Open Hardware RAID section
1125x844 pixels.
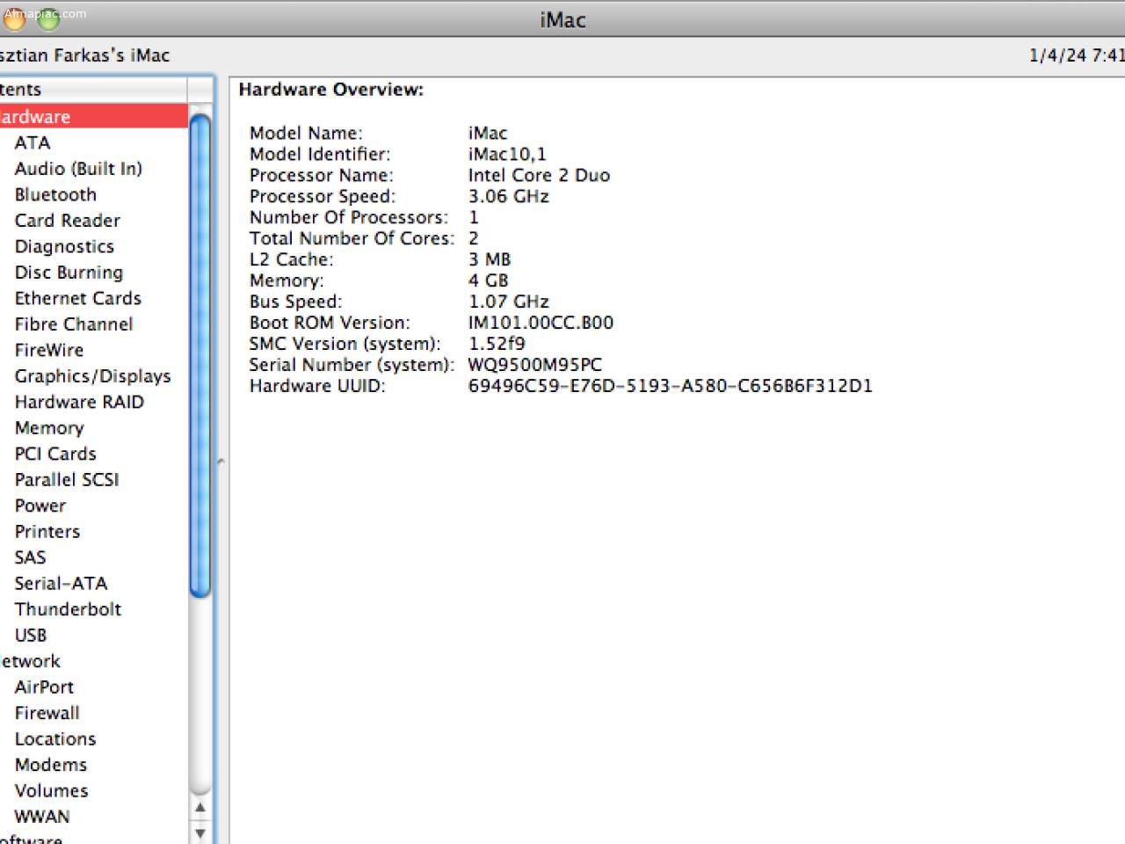pyautogui.click(x=79, y=402)
